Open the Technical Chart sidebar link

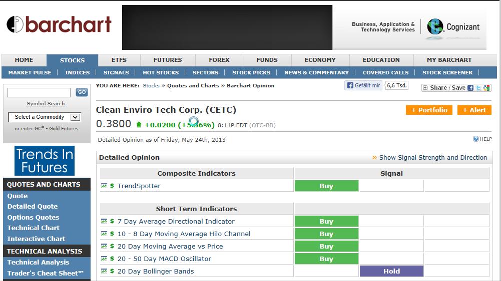[x=33, y=228]
